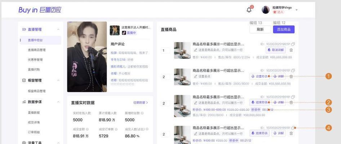This screenshot has height=144, width=341.
Task: Click order number field of ¥499.00-699.00 product
Action: click(165, 104)
